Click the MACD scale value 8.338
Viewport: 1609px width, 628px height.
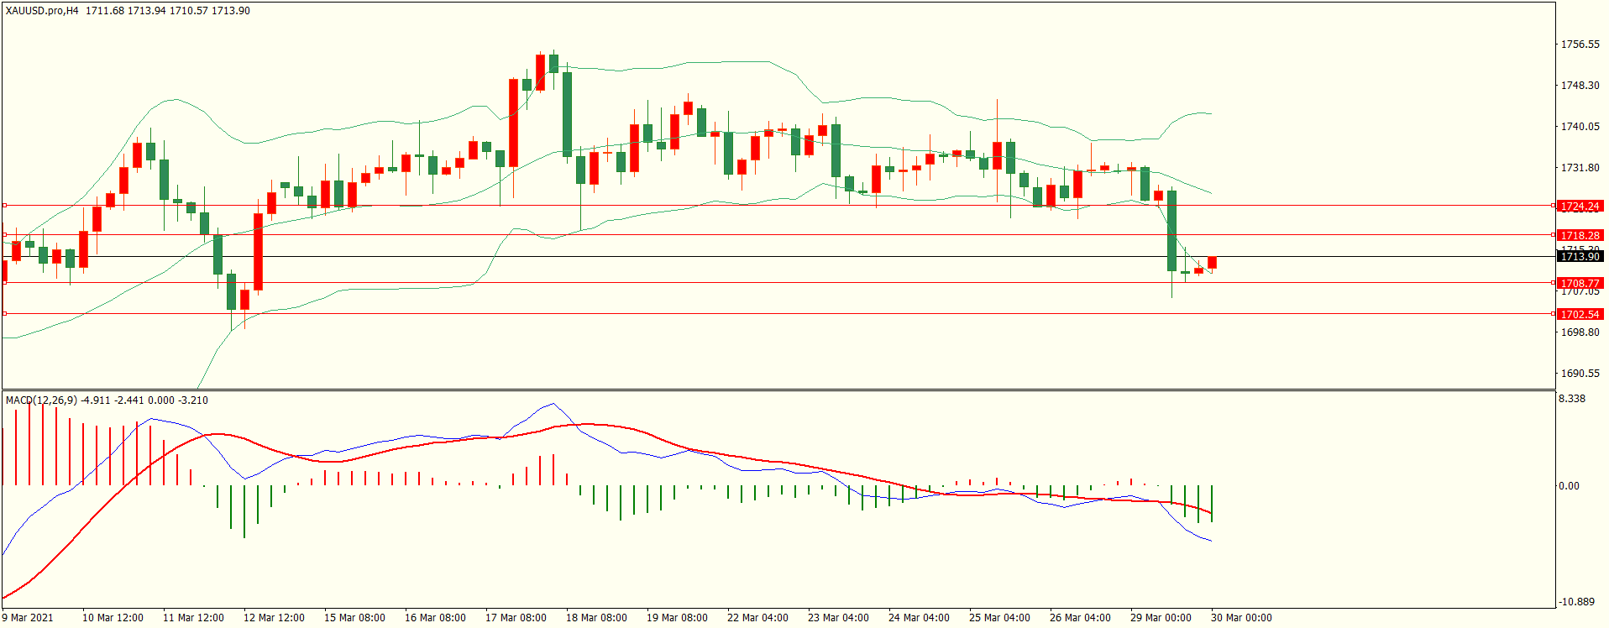(x=1572, y=399)
